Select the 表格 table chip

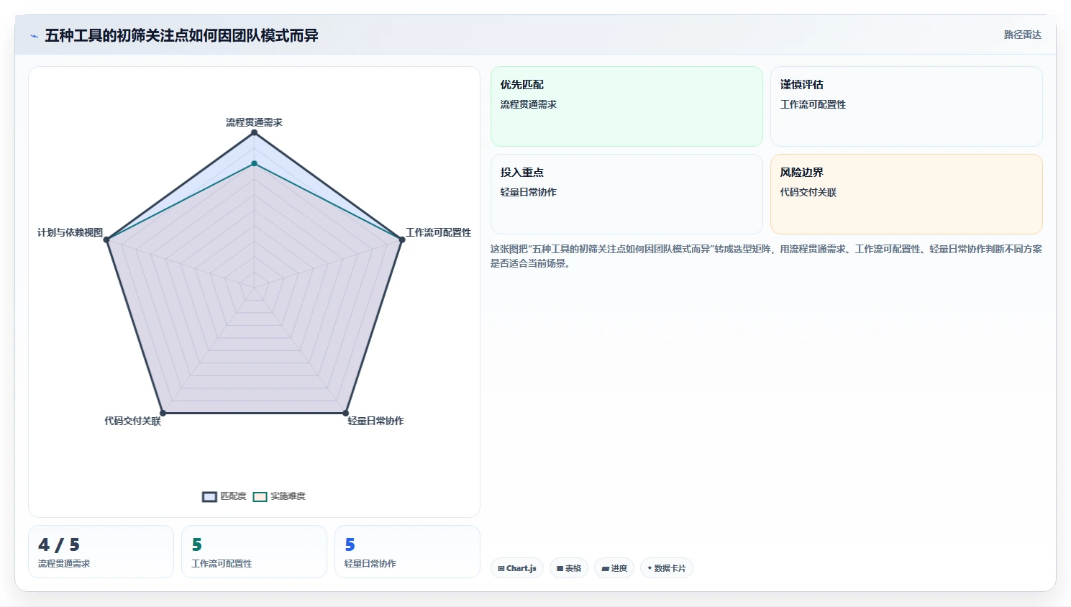[x=569, y=568]
